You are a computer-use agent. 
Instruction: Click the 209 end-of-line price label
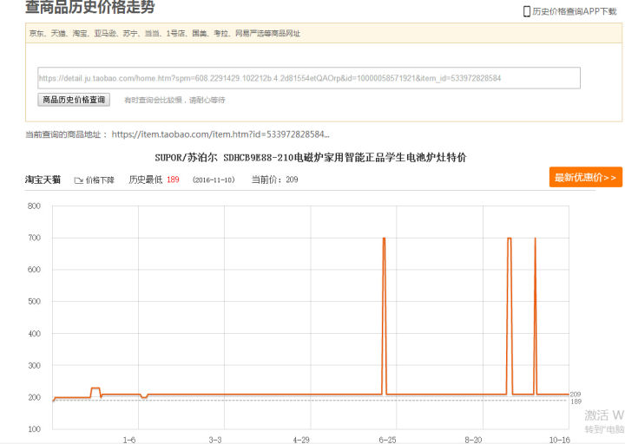[x=576, y=395]
